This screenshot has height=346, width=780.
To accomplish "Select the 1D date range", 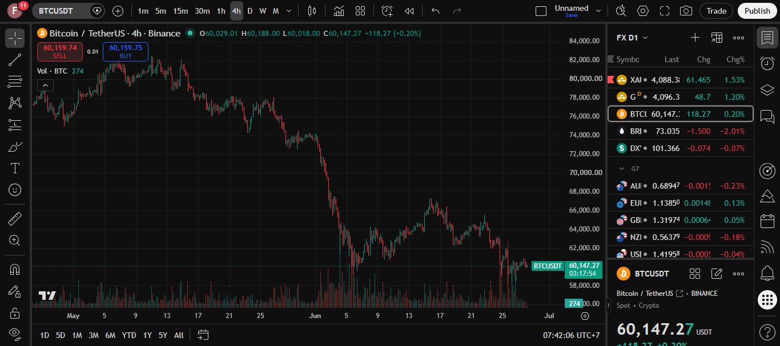I will (x=45, y=335).
